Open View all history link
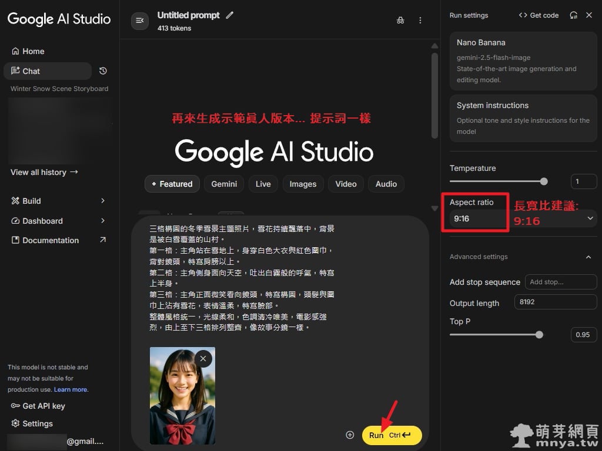Screen dimensions: 602x451 coord(44,172)
